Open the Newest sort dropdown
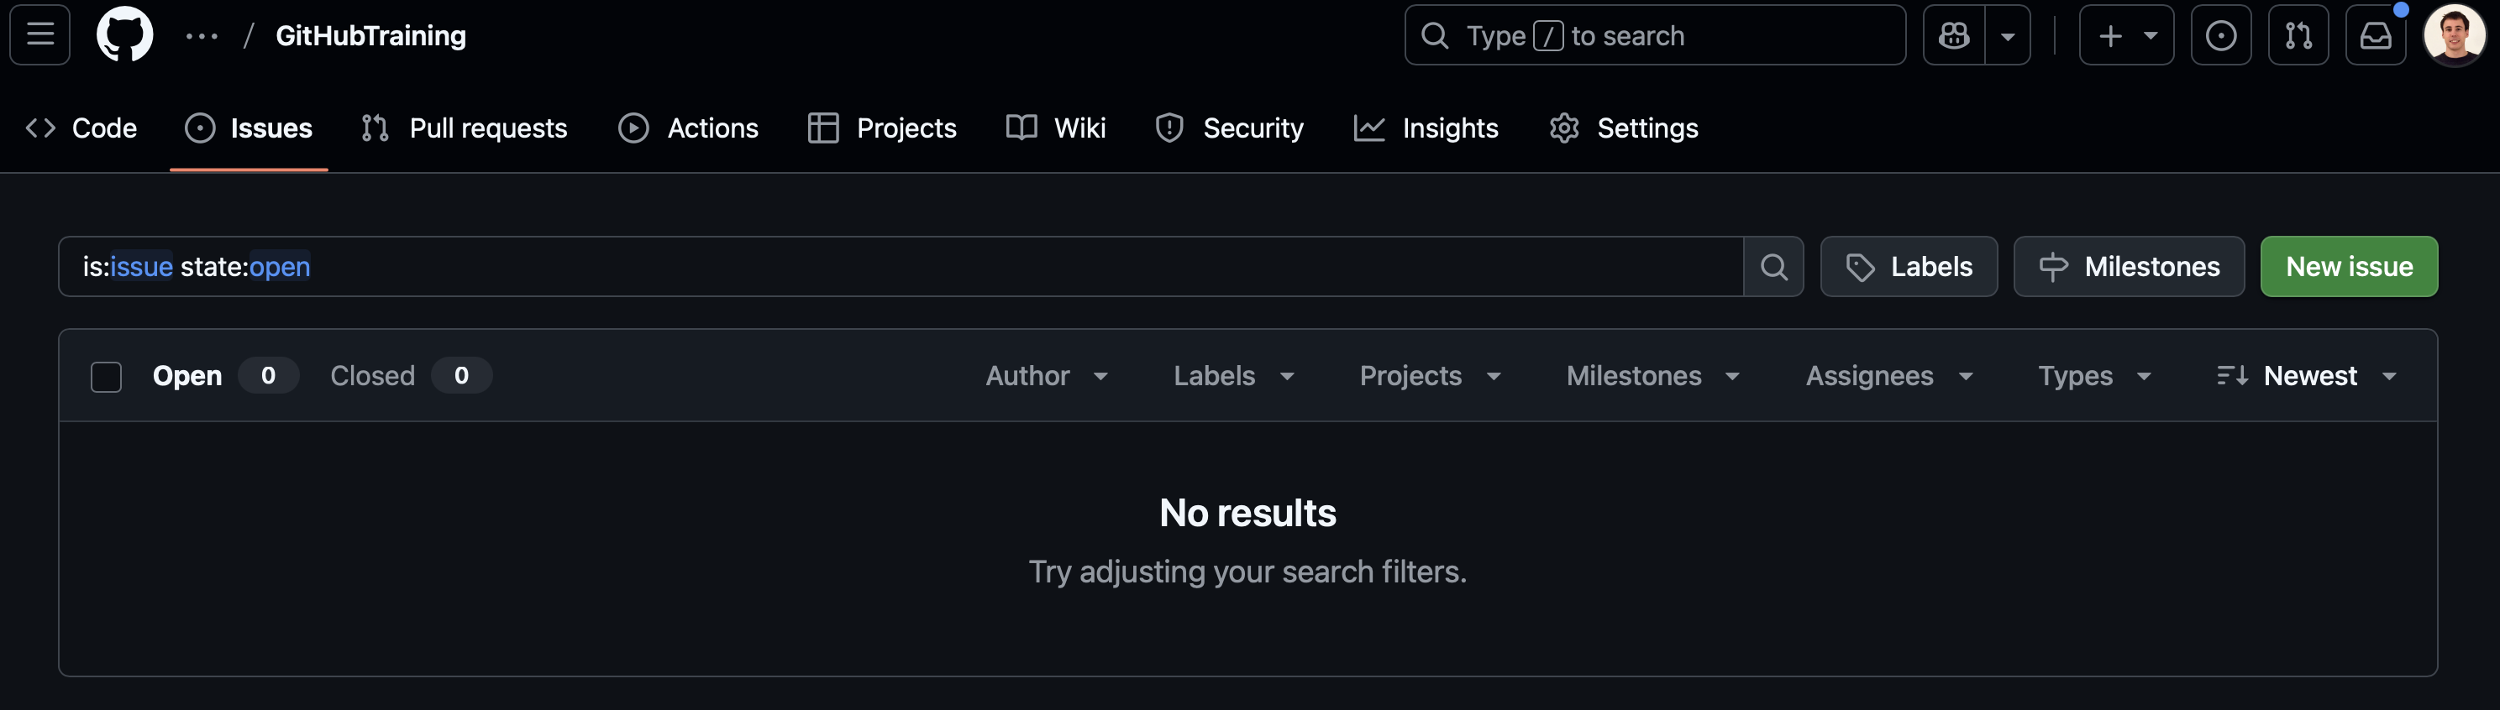Viewport: 2500px width, 710px height. click(2307, 376)
